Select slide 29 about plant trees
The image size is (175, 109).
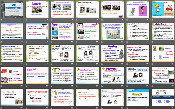coord(12,97)
